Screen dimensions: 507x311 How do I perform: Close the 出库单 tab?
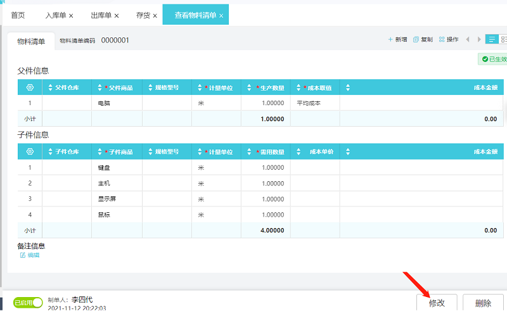click(x=117, y=16)
